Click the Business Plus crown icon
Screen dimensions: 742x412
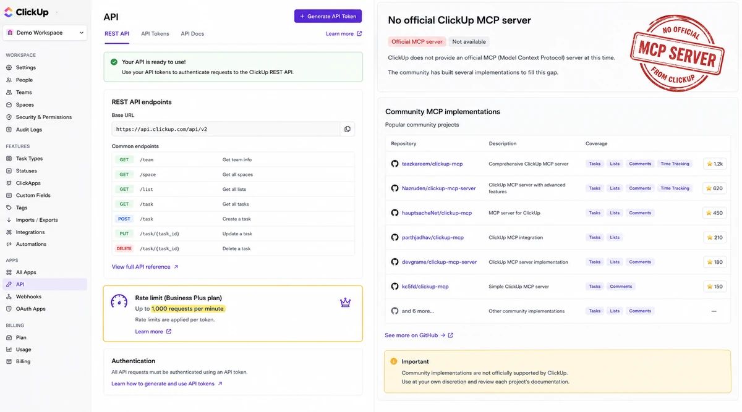[x=345, y=302]
